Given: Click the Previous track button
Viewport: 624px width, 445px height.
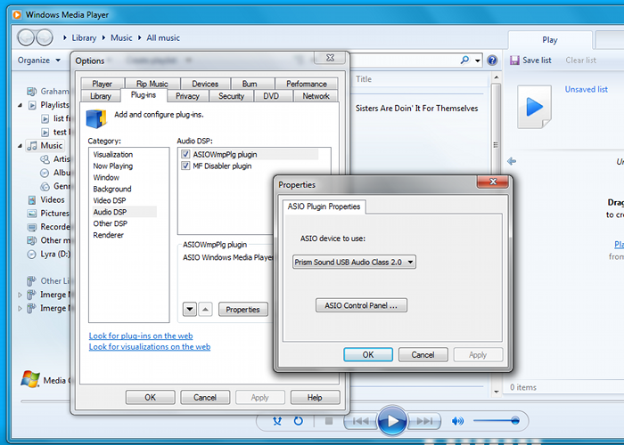Looking at the screenshot, I should tap(360, 421).
